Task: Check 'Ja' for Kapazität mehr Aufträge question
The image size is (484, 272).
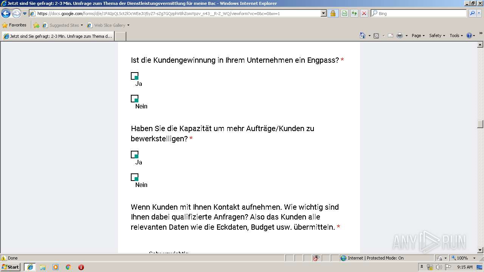Action: tap(135, 155)
